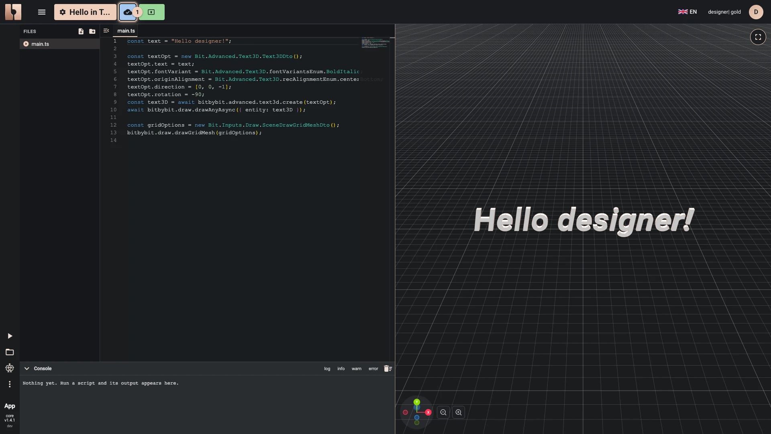771x434 pixels.
Task: Click the code line with "Hello designer!" string
Action: tap(179, 41)
